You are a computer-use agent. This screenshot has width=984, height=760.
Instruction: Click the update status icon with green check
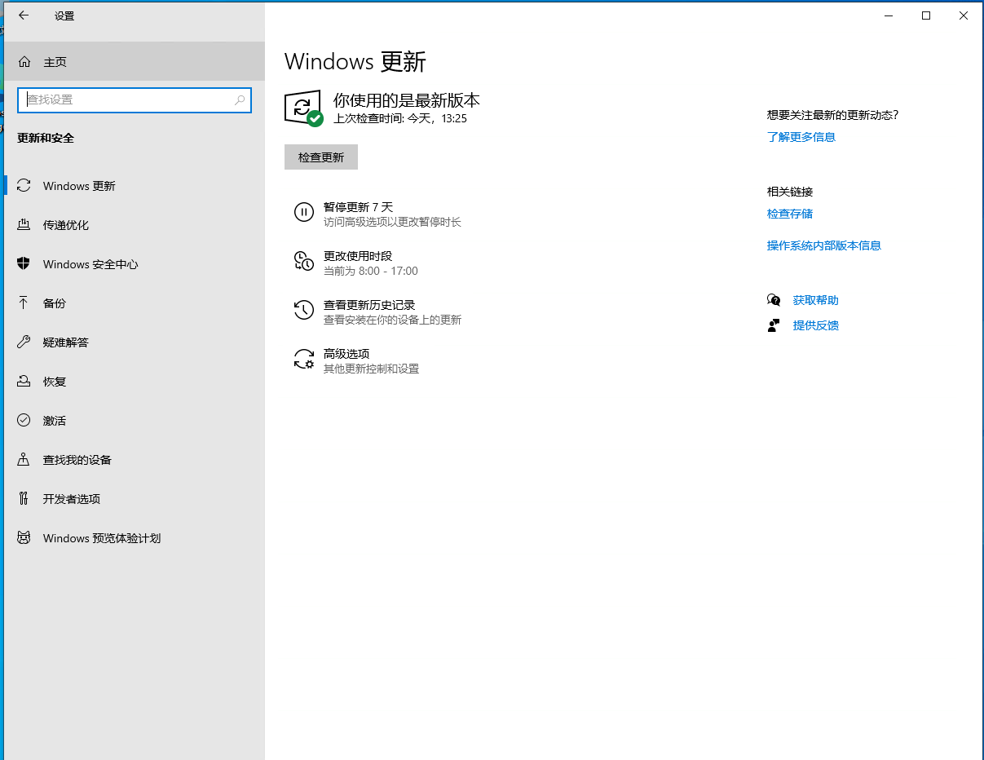click(x=303, y=108)
